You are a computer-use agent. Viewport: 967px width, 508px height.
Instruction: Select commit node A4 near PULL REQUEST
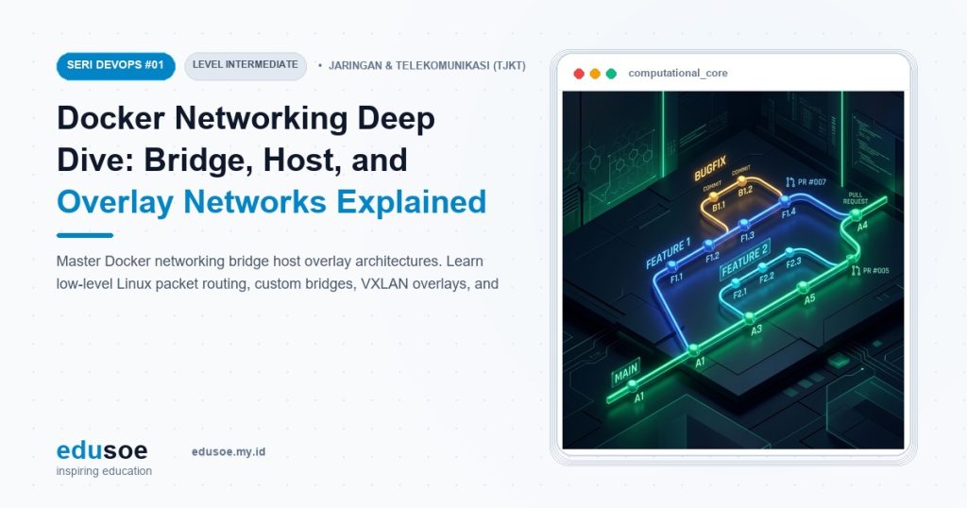pos(856,214)
